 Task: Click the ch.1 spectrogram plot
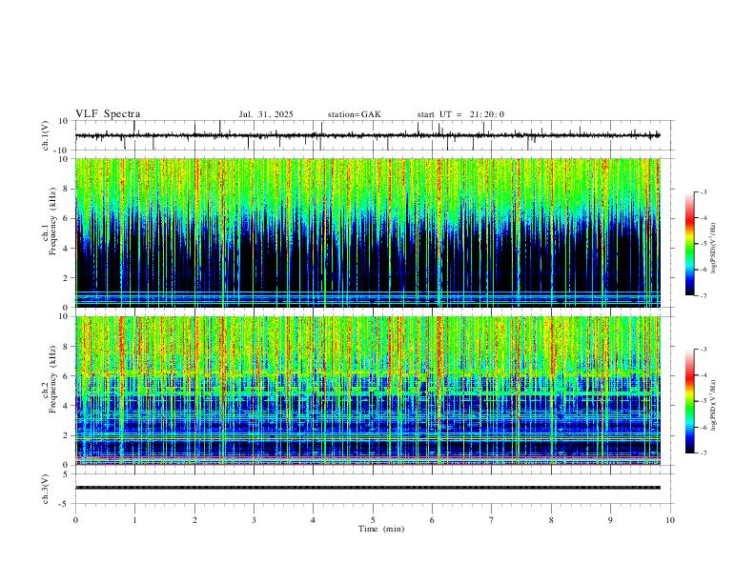pyautogui.click(x=368, y=232)
